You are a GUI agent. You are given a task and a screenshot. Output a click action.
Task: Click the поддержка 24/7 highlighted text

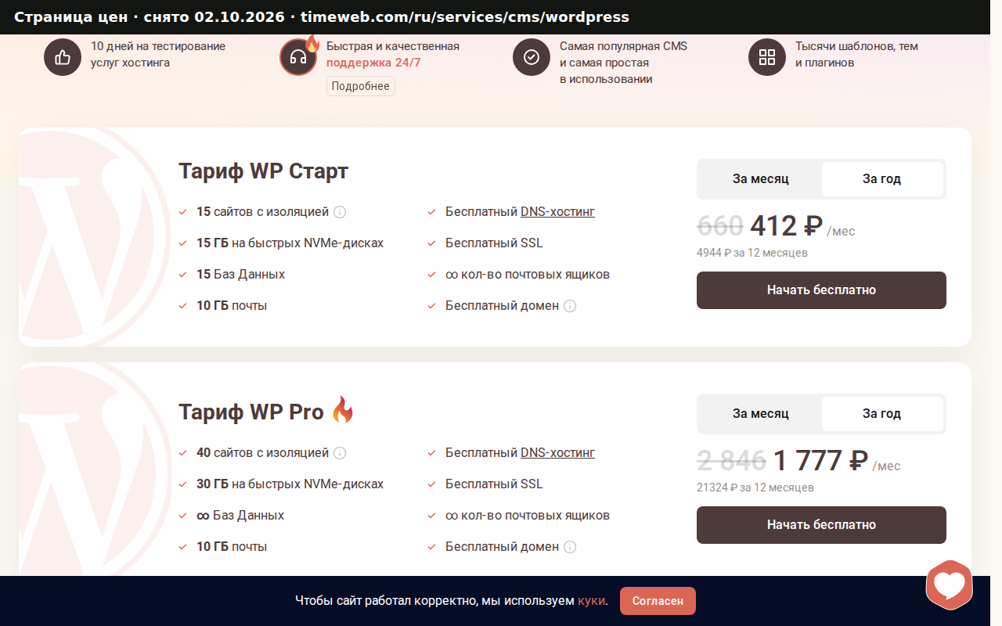(373, 63)
